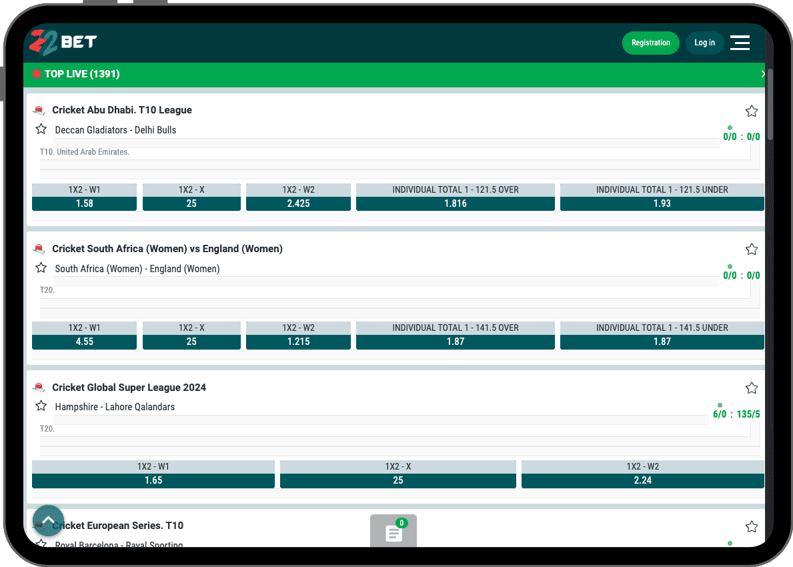Click cricket icon beside Global Super League 2024

39,388
